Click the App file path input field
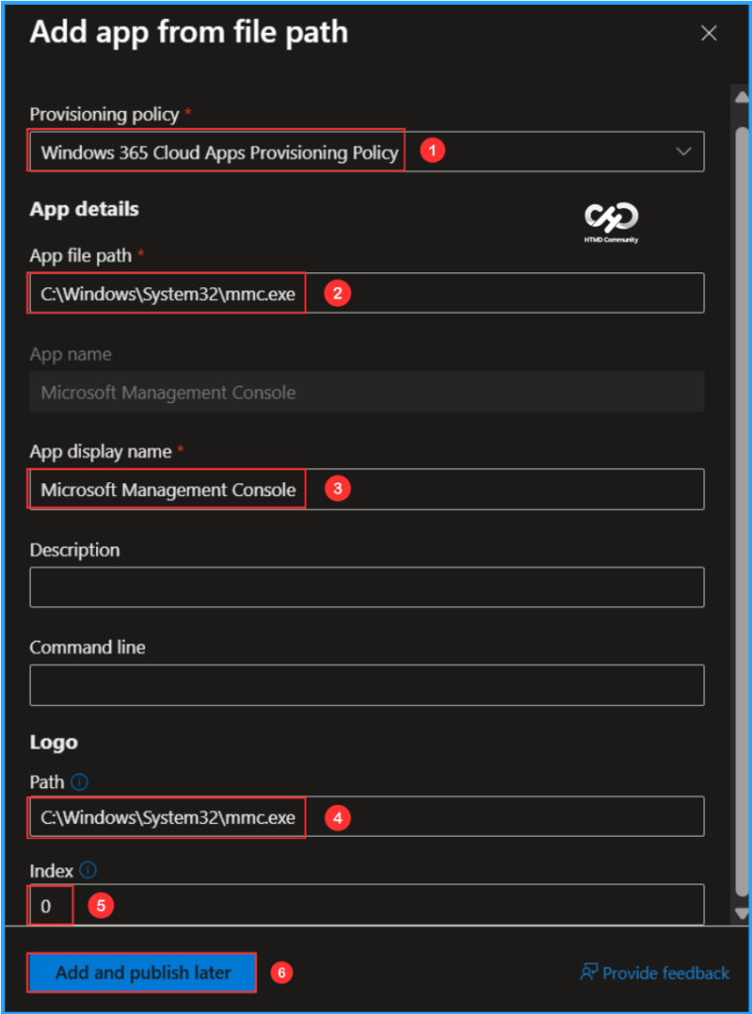Screen dimensions: 752x1014 367,293
